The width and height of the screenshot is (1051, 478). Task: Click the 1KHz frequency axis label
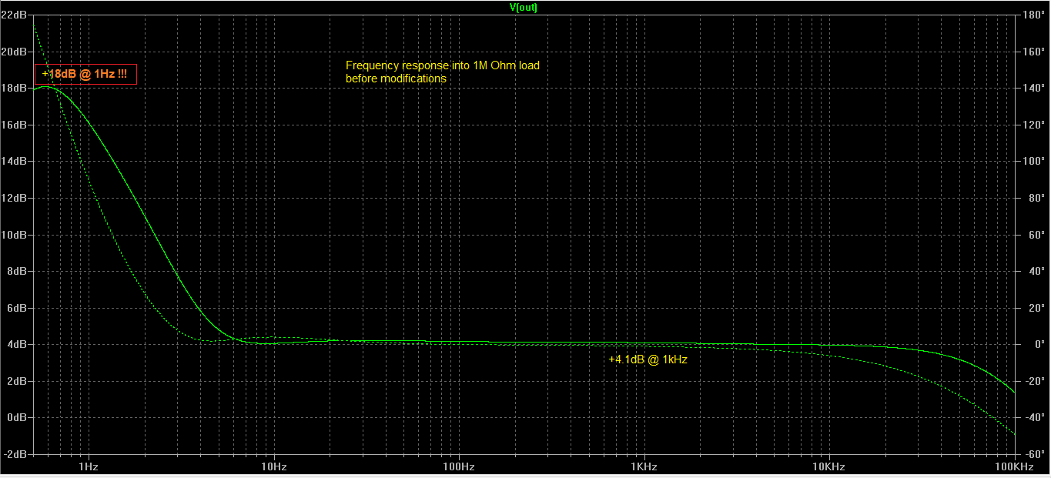click(x=644, y=467)
